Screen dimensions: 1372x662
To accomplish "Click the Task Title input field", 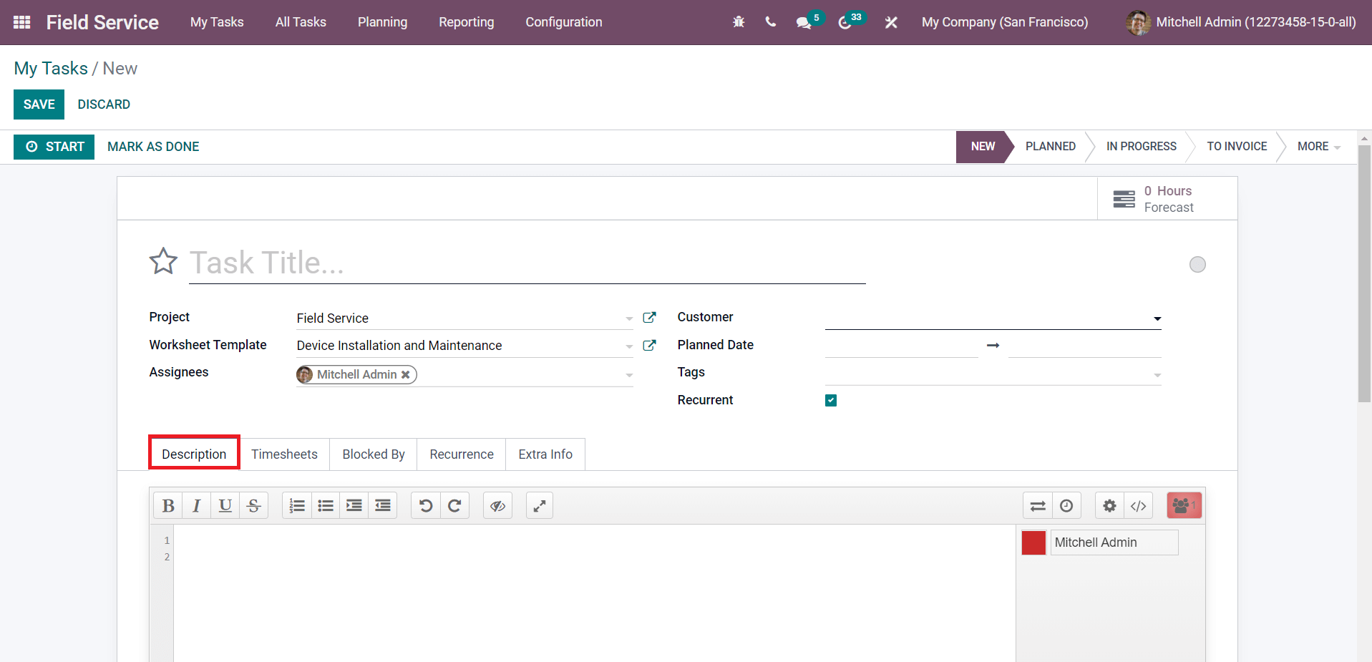I will [527, 263].
